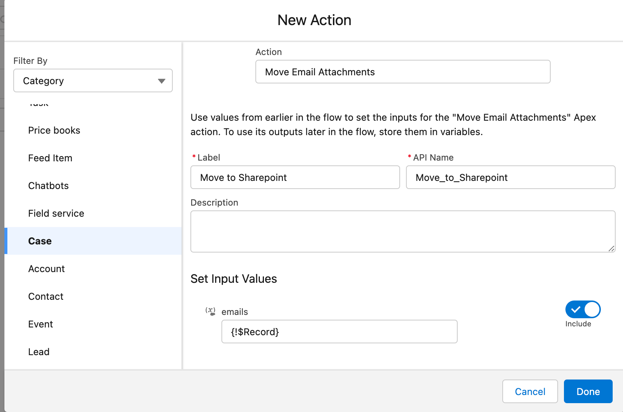Pick the Account category
This screenshot has height=412, width=623.
47,269
